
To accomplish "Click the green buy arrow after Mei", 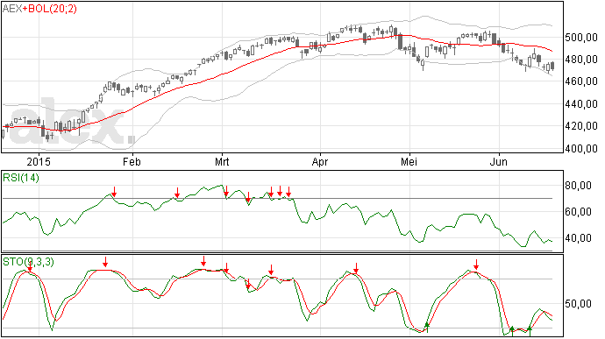I will point(427,327).
